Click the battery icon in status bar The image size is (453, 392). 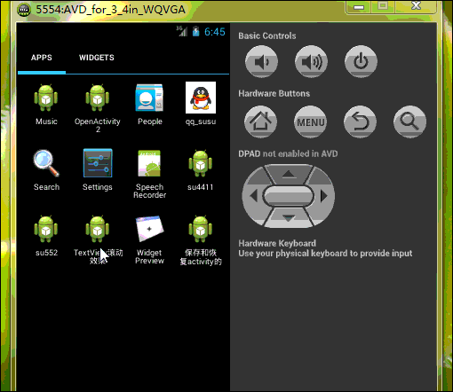coord(195,31)
